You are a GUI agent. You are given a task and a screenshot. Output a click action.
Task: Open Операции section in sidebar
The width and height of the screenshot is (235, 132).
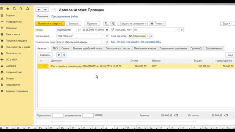(x=11, y=28)
